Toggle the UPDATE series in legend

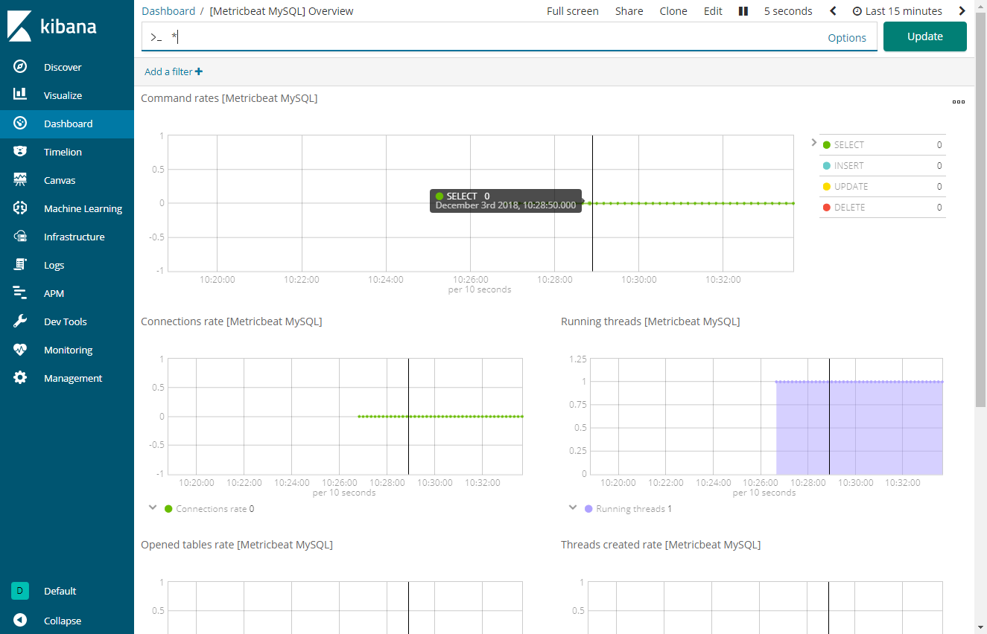coord(883,187)
